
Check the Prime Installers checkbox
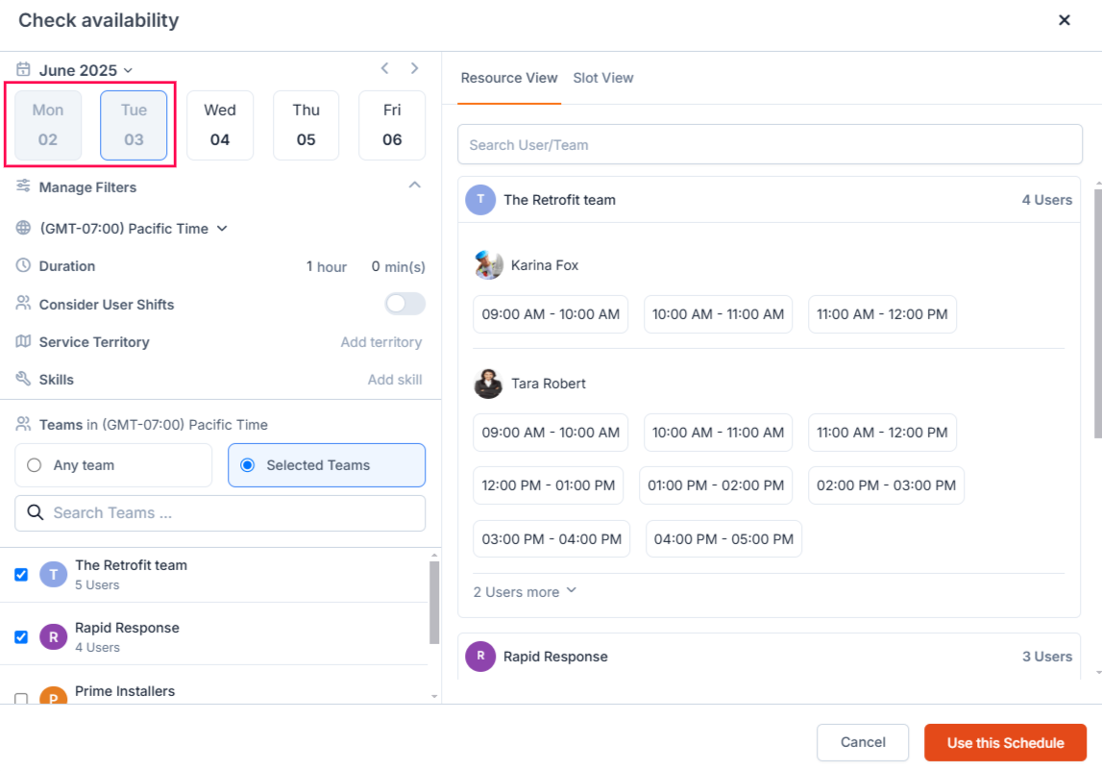pos(21,699)
